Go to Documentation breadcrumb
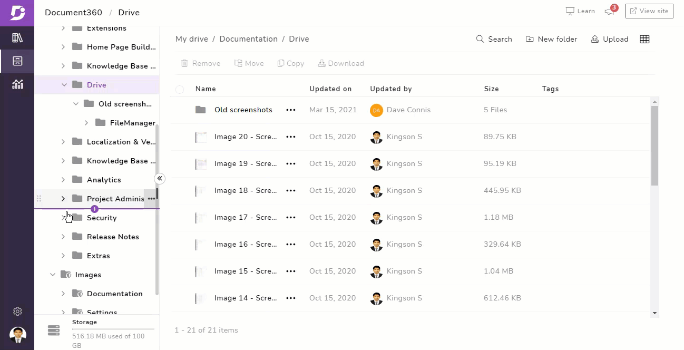Image resolution: width=684 pixels, height=350 pixels. [x=248, y=39]
